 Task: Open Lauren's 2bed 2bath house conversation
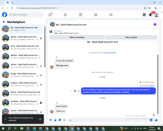pyautogui.click(x=22, y=111)
